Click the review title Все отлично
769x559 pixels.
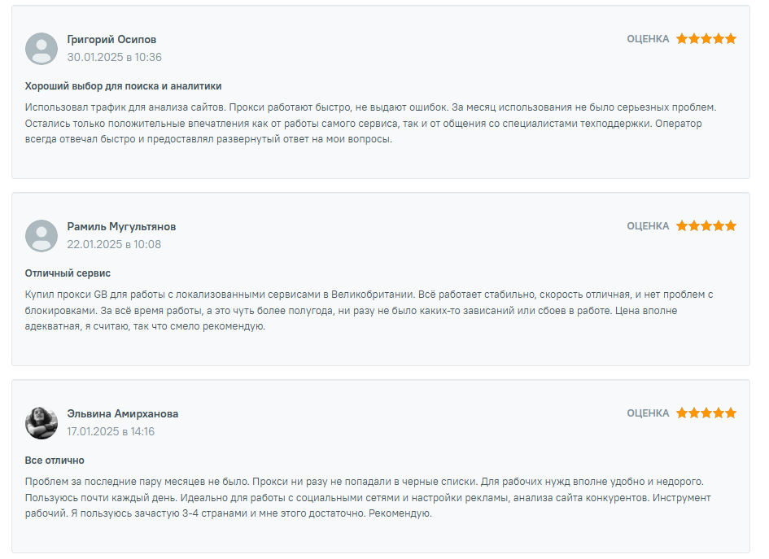55,461
